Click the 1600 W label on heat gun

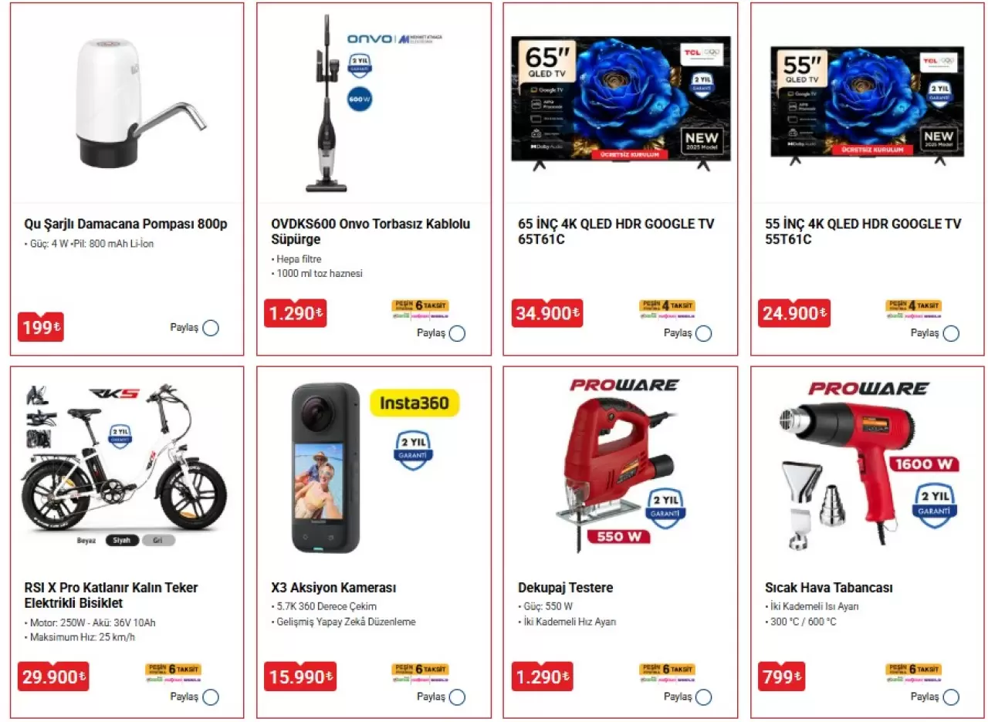pos(923,464)
